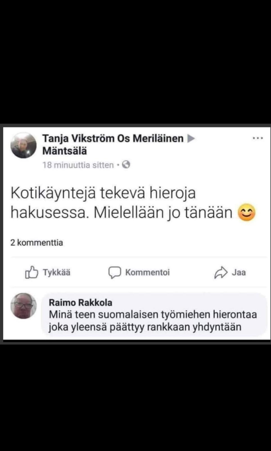
Task: Open the Raimo Rakkola commenter name
Action: coord(80,303)
